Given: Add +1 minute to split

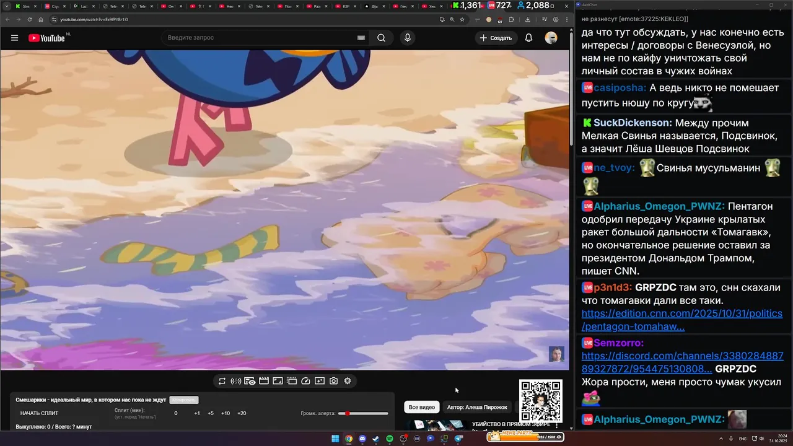Looking at the screenshot, I should pos(197,413).
